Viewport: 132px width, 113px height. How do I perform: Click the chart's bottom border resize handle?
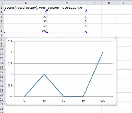tap(61, 105)
